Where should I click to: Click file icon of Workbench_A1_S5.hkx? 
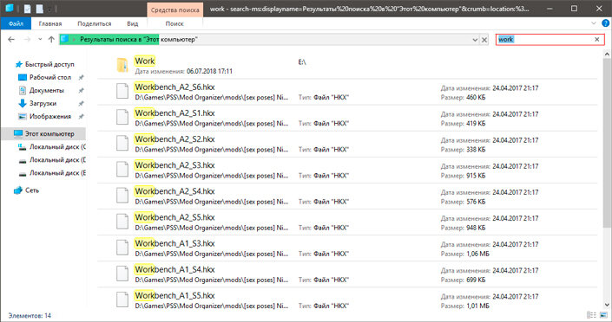point(122,299)
